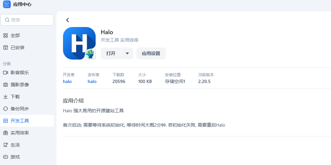Expand the dropdown arrow next to 打开
The image size is (331, 165).
pos(127,53)
